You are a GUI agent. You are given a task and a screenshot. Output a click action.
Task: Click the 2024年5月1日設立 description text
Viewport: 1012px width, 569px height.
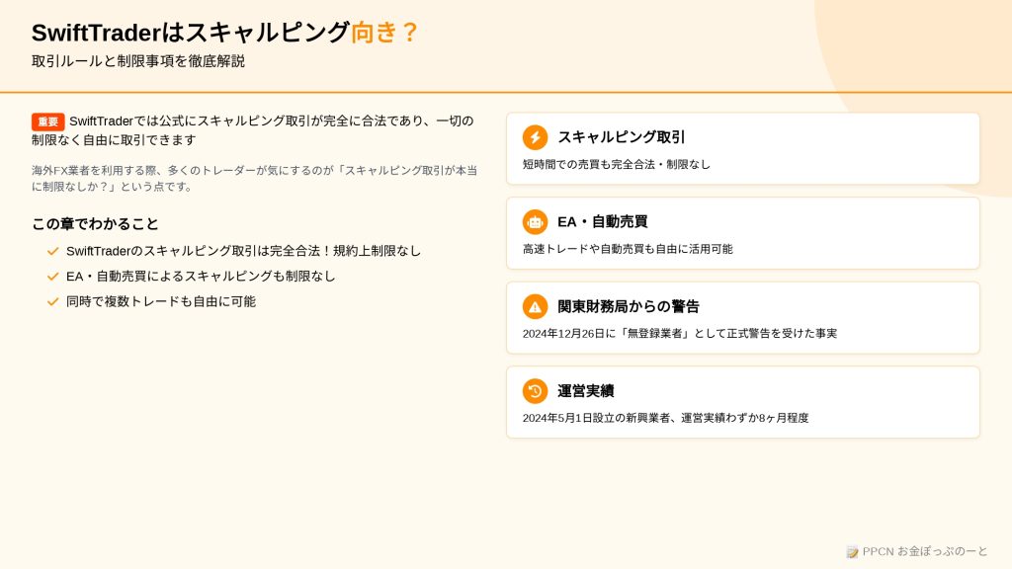(x=665, y=418)
